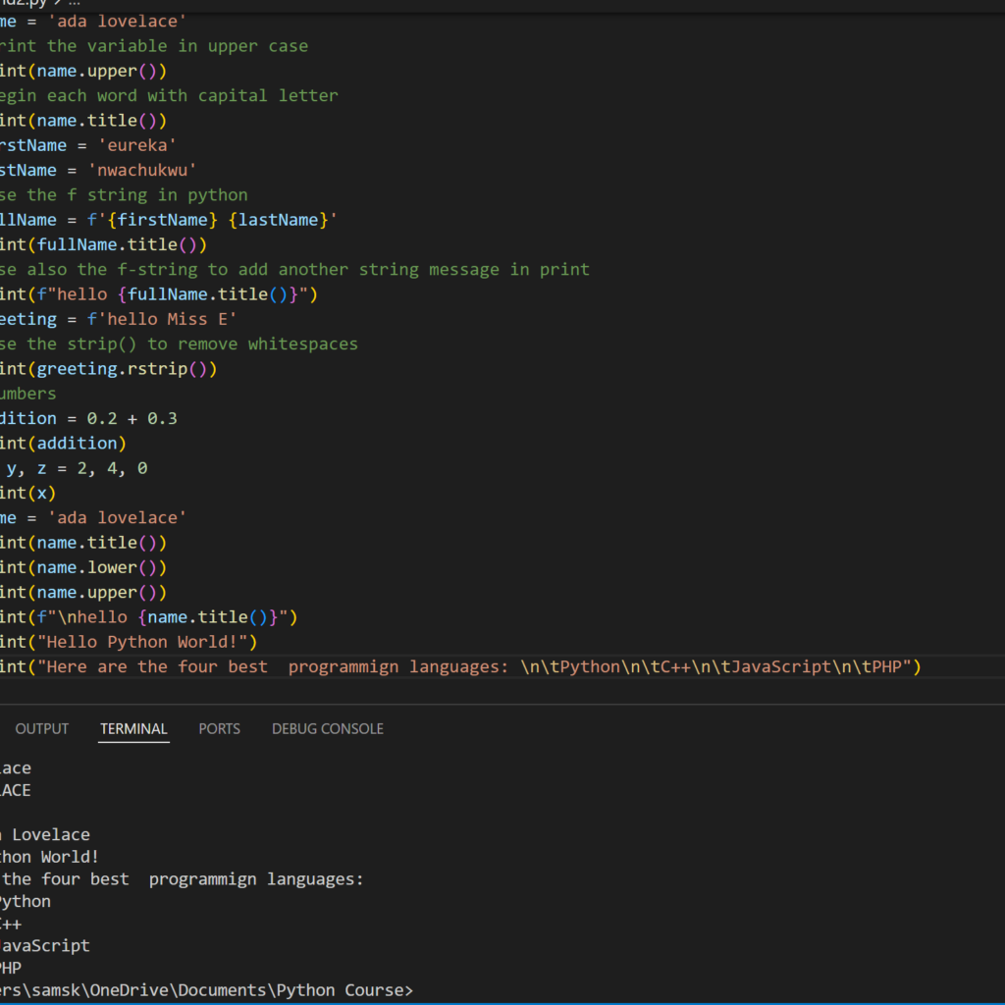Screen dimensions: 1005x1005
Task: Click the JavaScript line in terminal output
Action: (44, 945)
